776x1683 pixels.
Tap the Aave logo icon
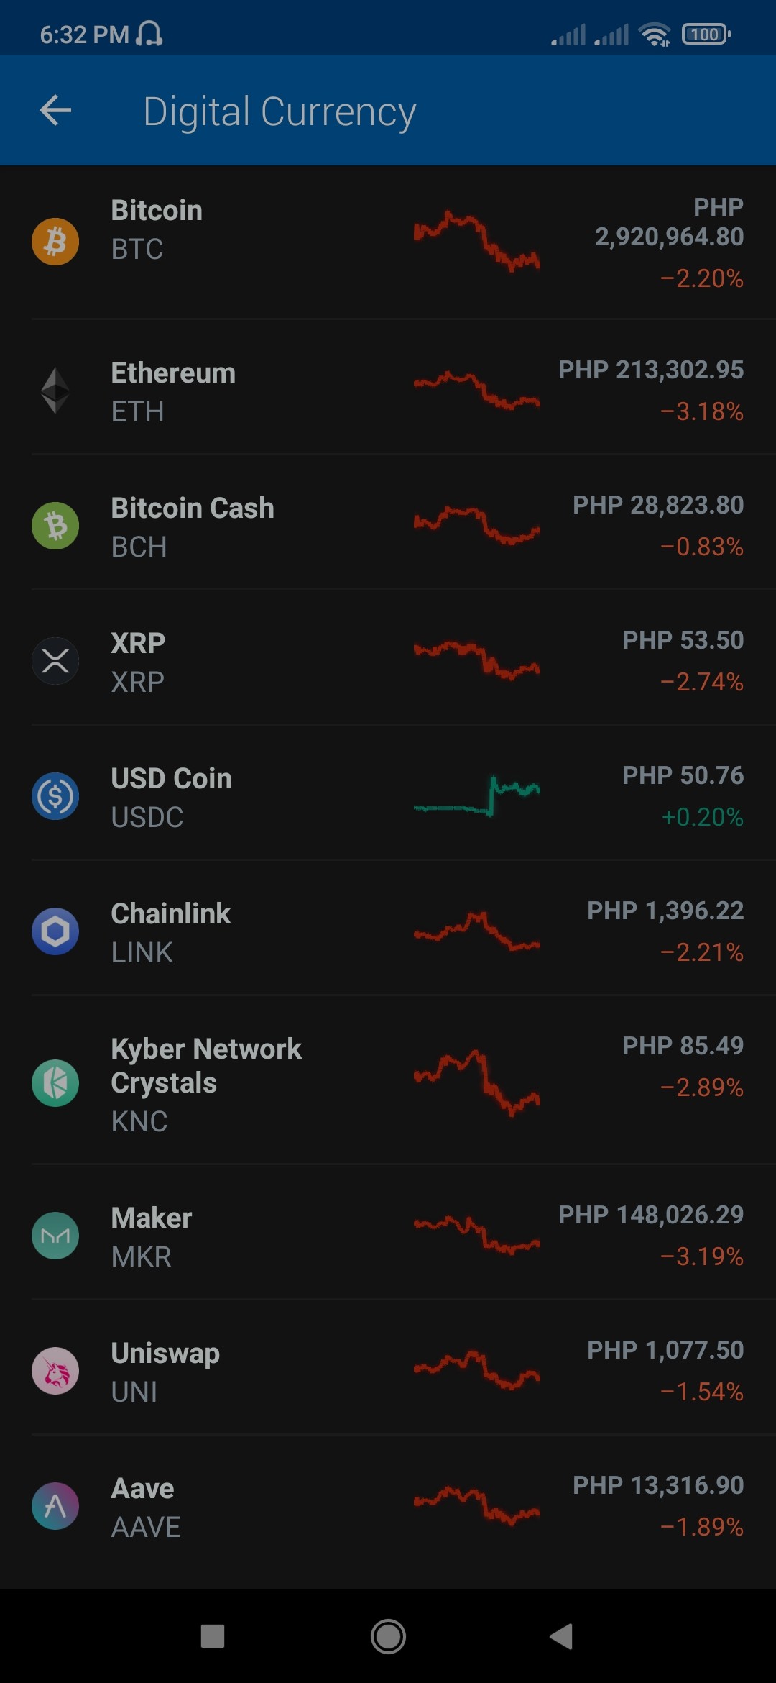point(55,1506)
